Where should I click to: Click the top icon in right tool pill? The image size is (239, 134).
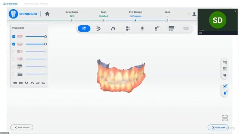click(x=225, y=62)
